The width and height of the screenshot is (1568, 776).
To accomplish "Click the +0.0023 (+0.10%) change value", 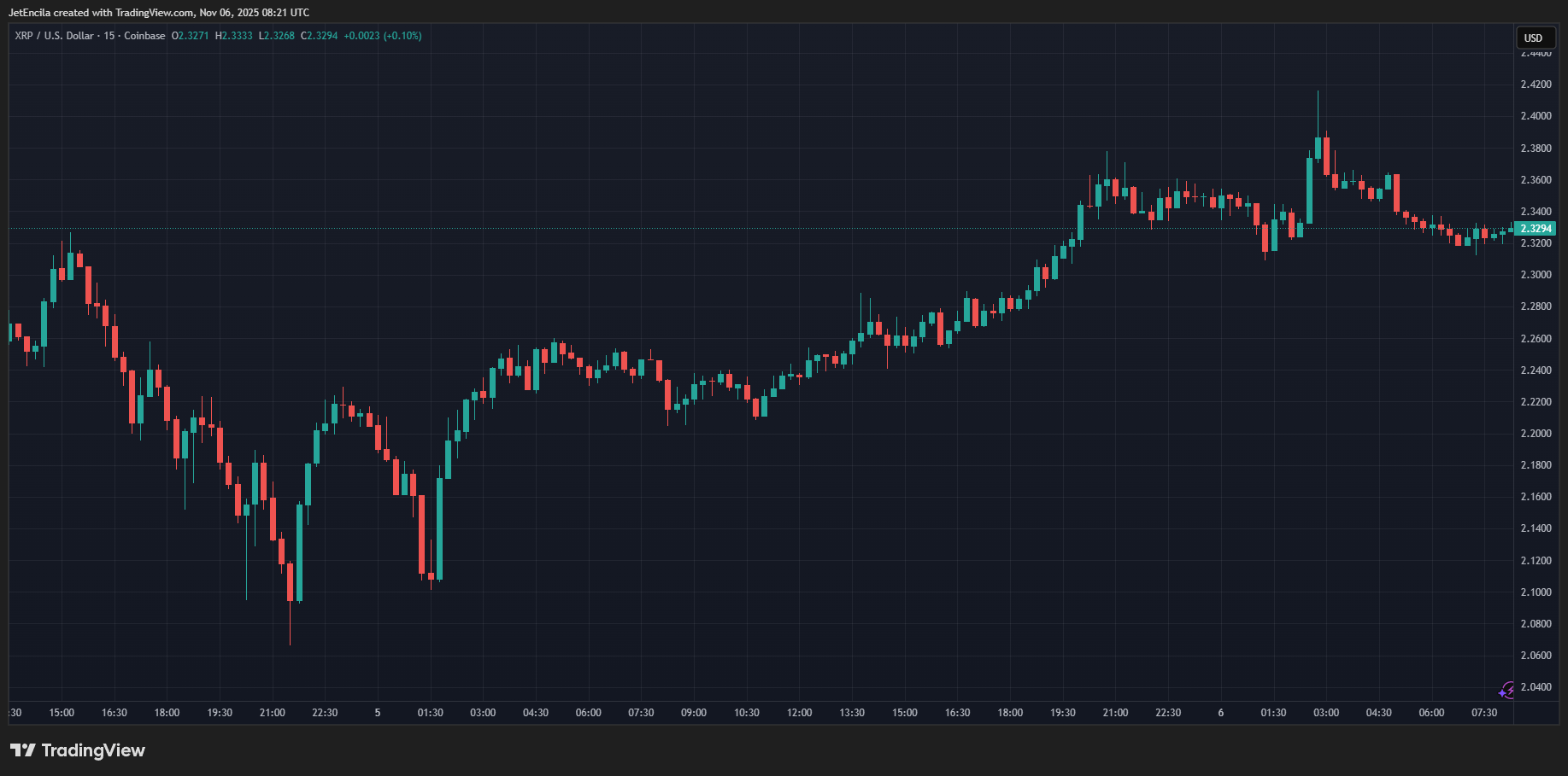I will [x=383, y=36].
